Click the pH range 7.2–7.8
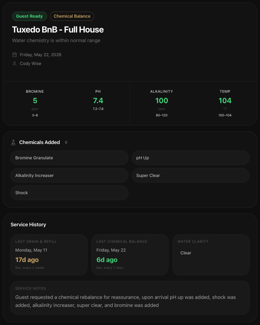 point(98,109)
